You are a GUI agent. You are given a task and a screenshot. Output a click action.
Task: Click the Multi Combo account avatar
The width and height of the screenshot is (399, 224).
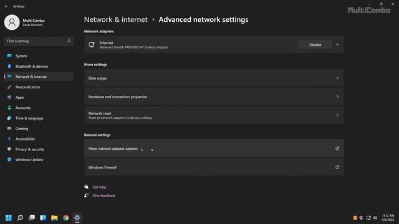coord(12,22)
